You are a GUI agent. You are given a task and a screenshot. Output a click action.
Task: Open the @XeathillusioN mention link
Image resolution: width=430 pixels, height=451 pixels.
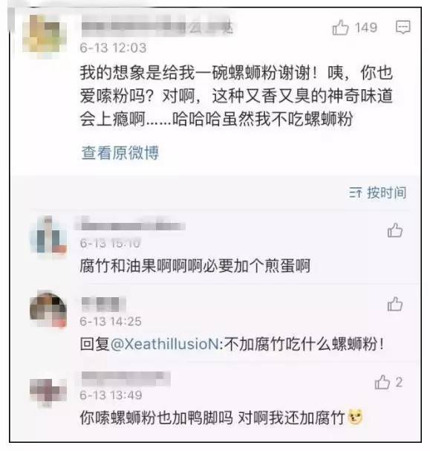coord(165,344)
